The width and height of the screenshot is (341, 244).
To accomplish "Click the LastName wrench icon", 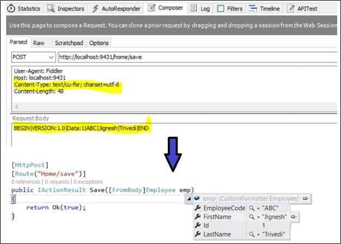I will tap(198, 234).
